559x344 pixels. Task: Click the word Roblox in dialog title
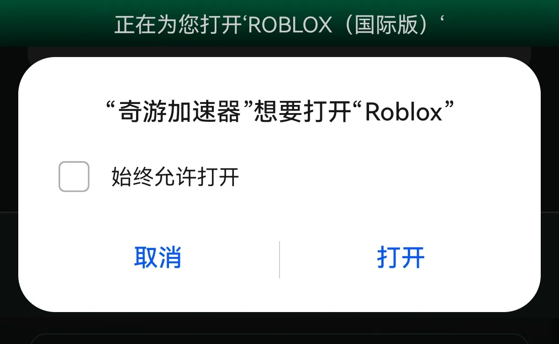point(404,112)
